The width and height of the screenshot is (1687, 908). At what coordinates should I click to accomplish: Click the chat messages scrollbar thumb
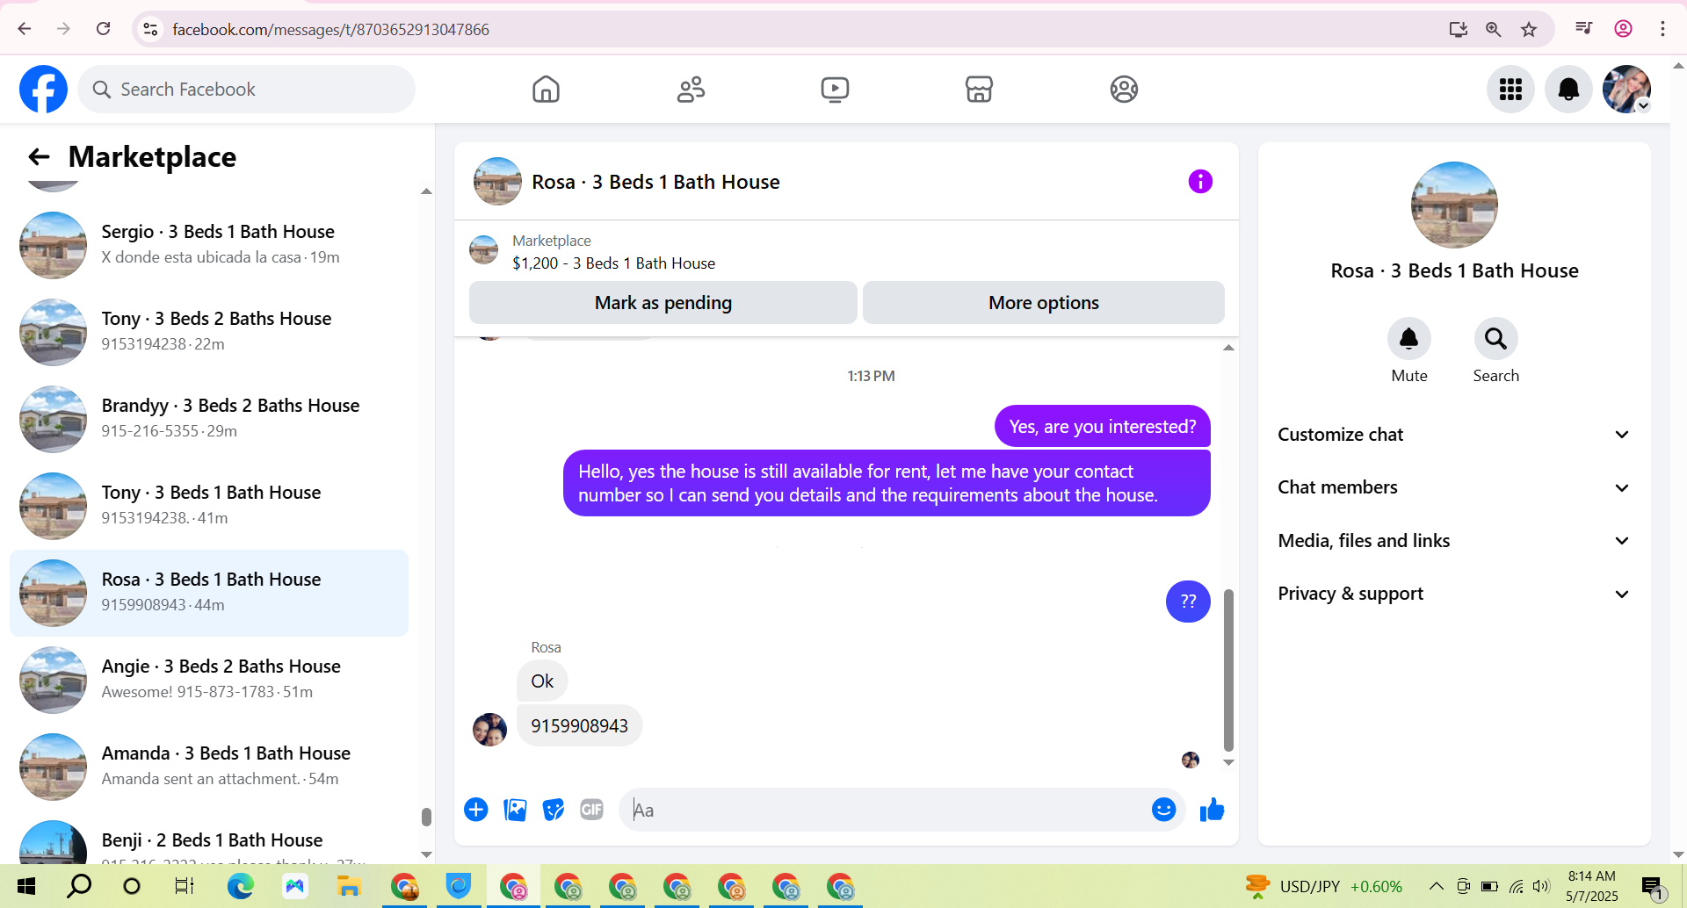[x=1228, y=670]
